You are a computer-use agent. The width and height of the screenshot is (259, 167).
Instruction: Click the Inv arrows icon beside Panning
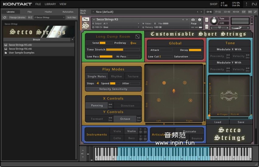pyautogui.click(x=110, y=106)
